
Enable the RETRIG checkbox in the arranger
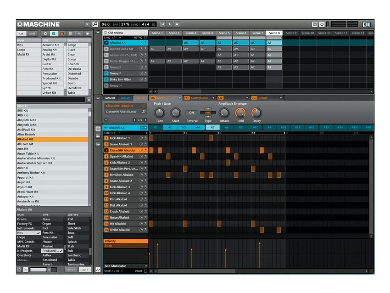pyautogui.click(x=146, y=38)
